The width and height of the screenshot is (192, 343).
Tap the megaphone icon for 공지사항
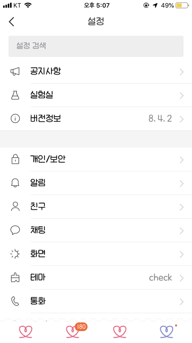pyautogui.click(x=15, y=71)
